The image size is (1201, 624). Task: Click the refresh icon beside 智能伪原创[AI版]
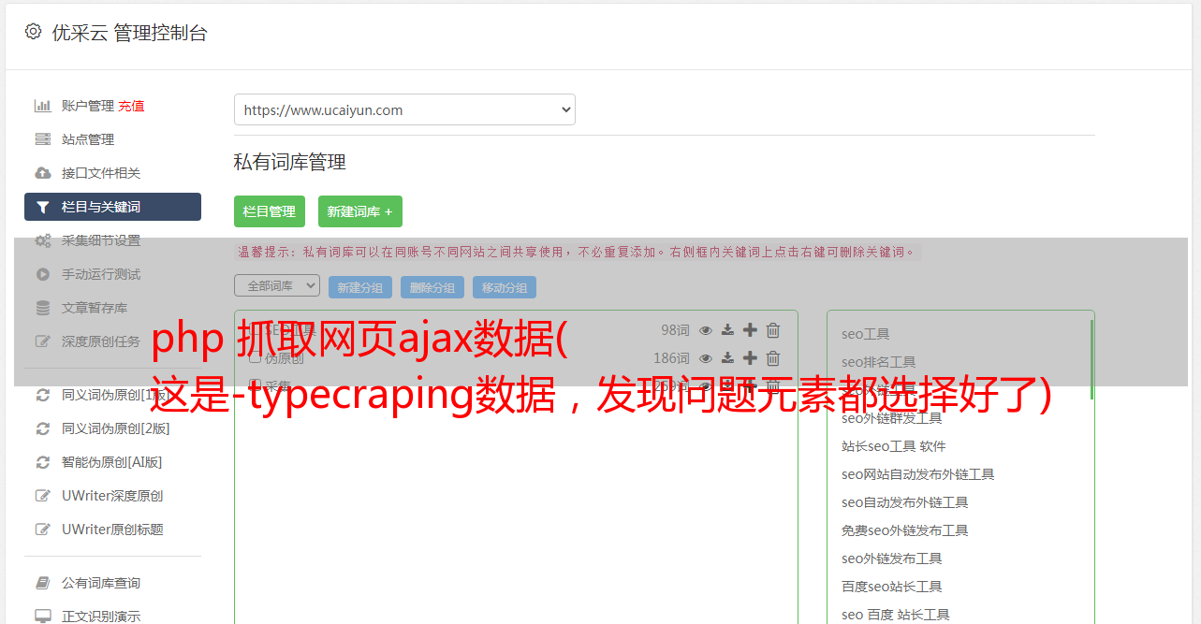tap(42, 462)
